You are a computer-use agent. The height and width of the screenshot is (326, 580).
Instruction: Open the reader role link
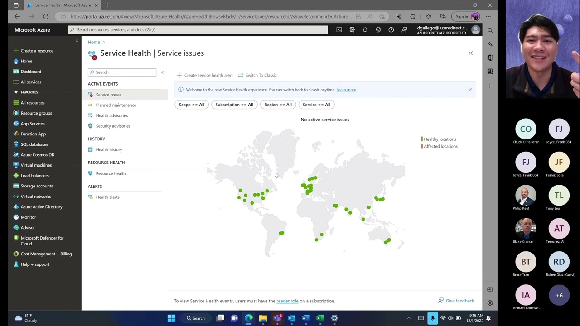[287, 301]
